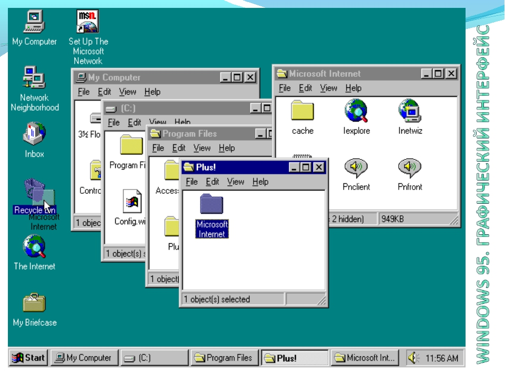Click '1 object(s) selected' status in Plus! window
Image resolution: width=505 pixels, height=379 pixels.
point(233,300)
